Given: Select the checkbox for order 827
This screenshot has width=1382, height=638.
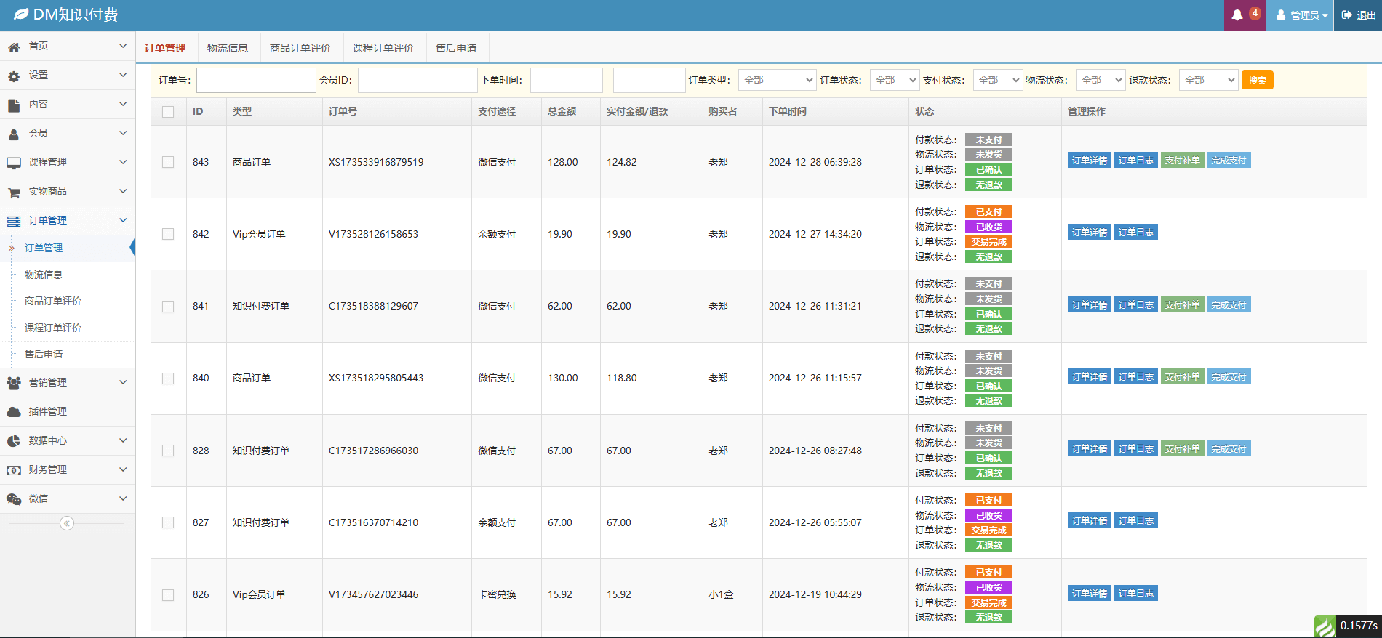Looking at the screenshot, I should coord(168,522).
